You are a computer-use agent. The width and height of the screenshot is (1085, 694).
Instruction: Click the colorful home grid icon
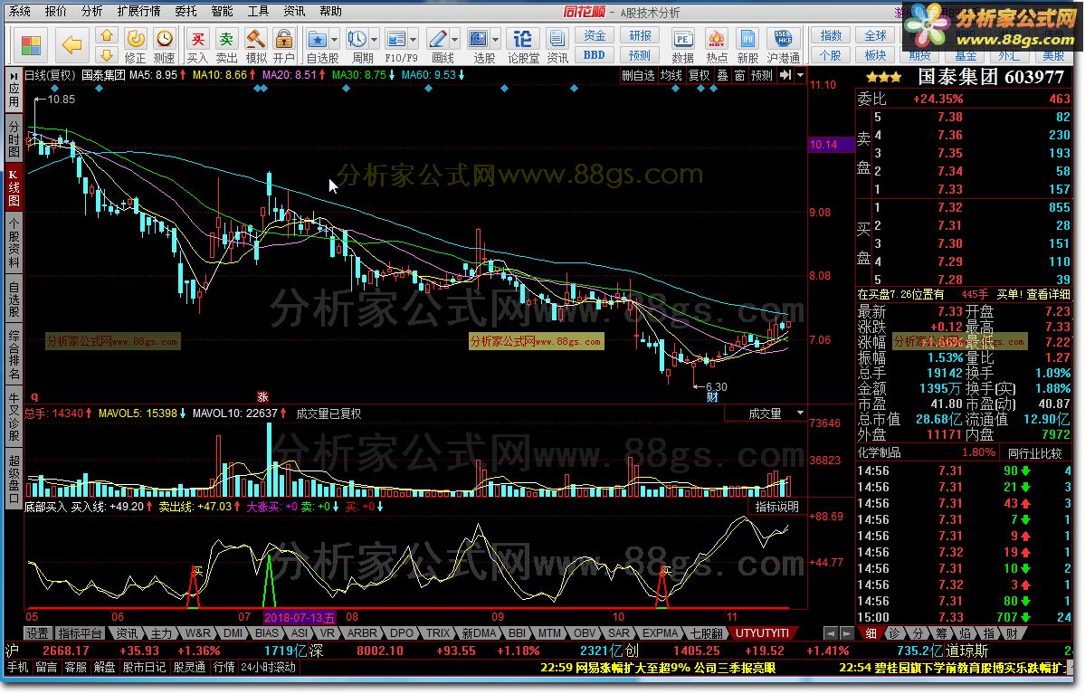(x=31, y=45)
